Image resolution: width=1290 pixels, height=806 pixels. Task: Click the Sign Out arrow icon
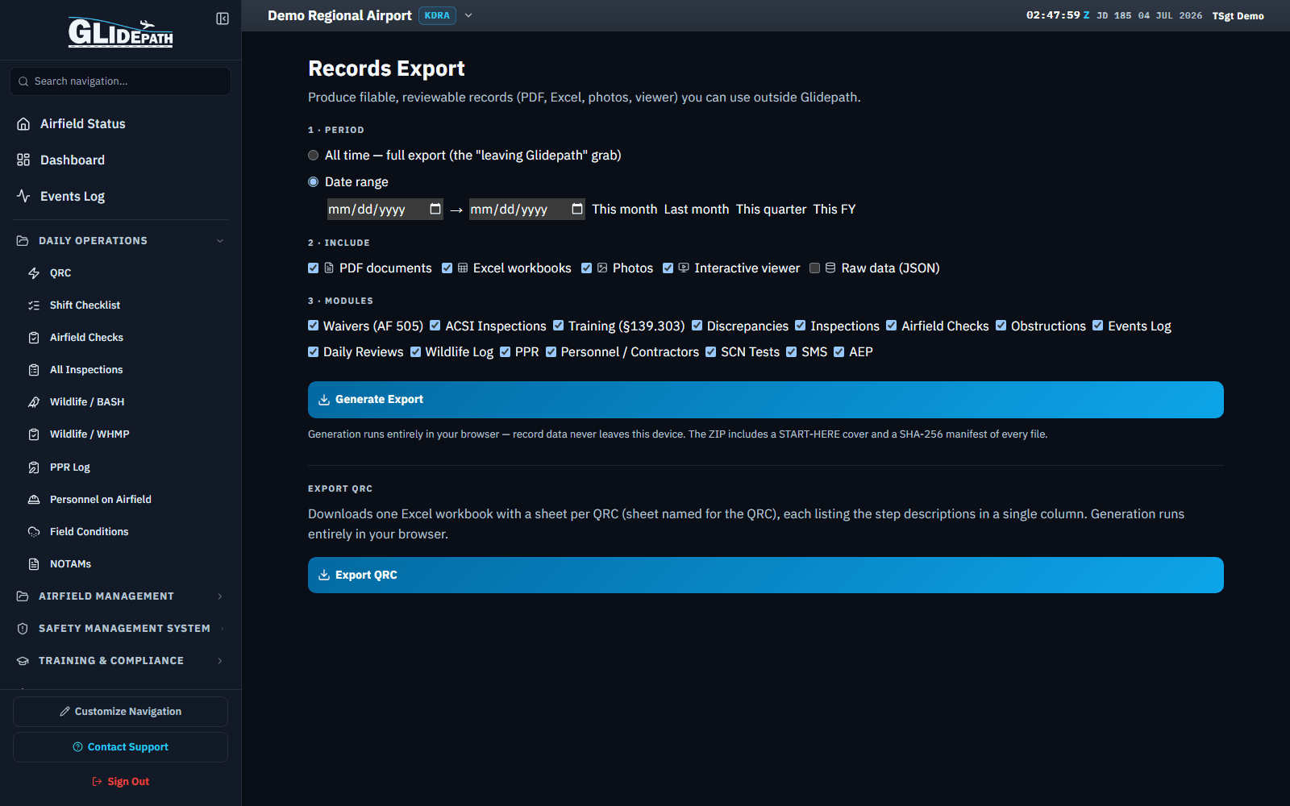(x=98, y=782)
